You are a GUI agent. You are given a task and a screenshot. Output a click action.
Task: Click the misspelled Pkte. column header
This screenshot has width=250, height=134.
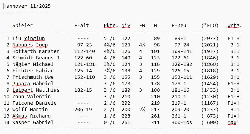(x=111, y=26)
